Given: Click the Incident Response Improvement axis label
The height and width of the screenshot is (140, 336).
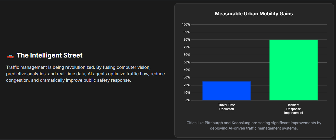Looking at the screenshot, I should [x=294, y=109].
